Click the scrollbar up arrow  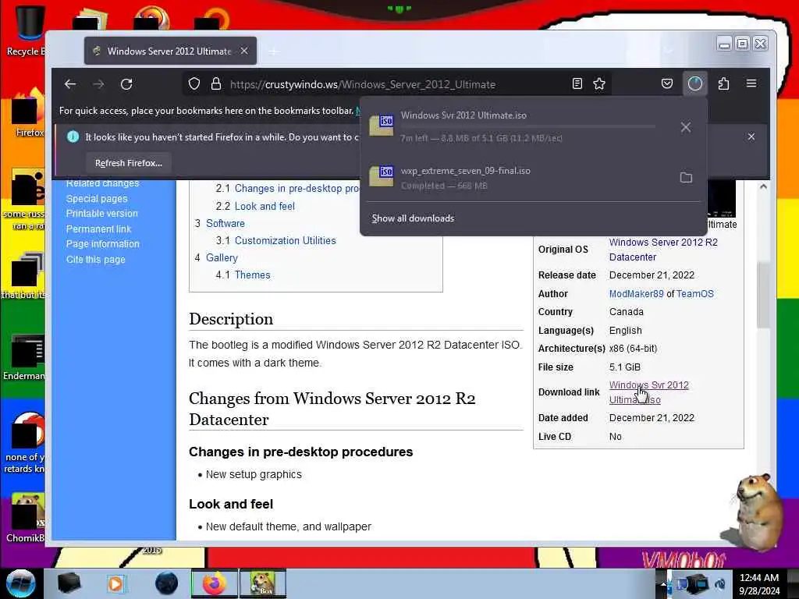pyautogui.click(x=763, y=186)
